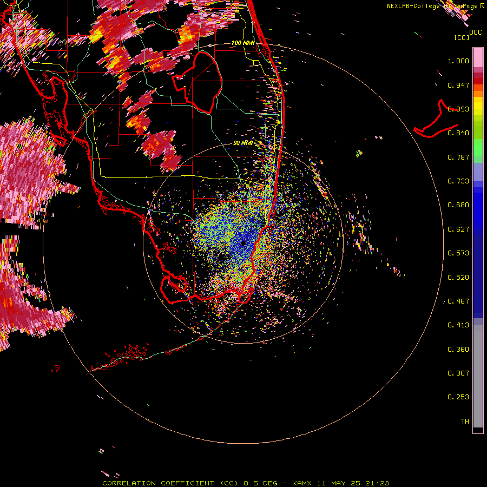Click the 100 NMI range ring label
The image size is (487, 487).
243,43
